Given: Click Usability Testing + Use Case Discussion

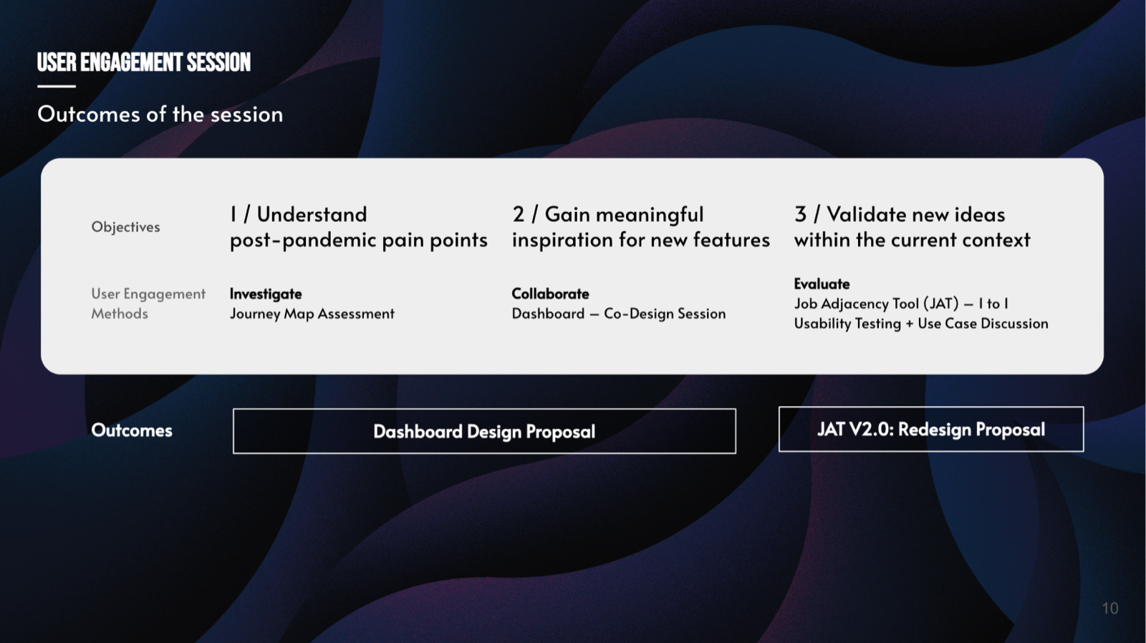Looking at the screenshot, I should pyautogui.click(x=921, y=324).
